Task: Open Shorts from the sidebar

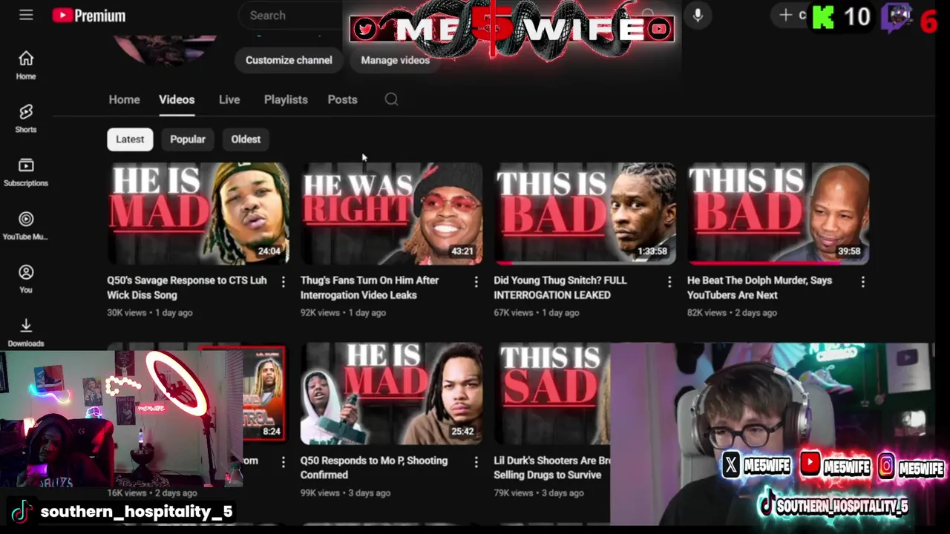Action: coord(26,119)
